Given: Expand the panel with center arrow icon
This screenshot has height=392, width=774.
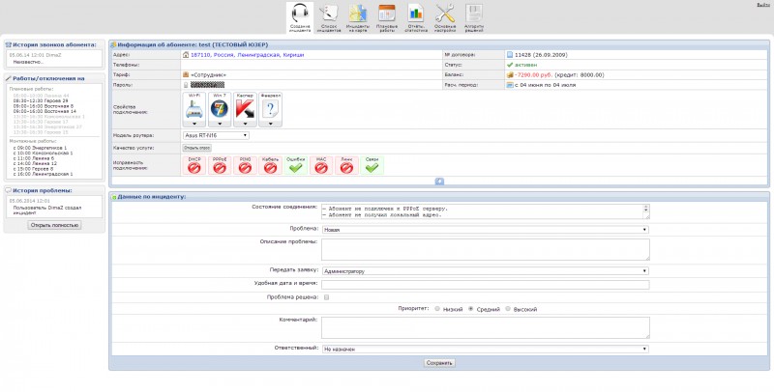Looking at the screenshot, I should [x=439, y=182].
